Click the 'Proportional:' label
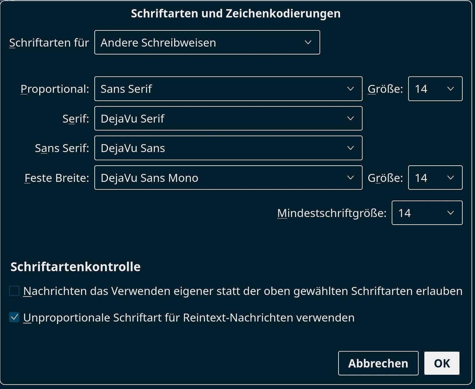 click(x=55, y=89)
